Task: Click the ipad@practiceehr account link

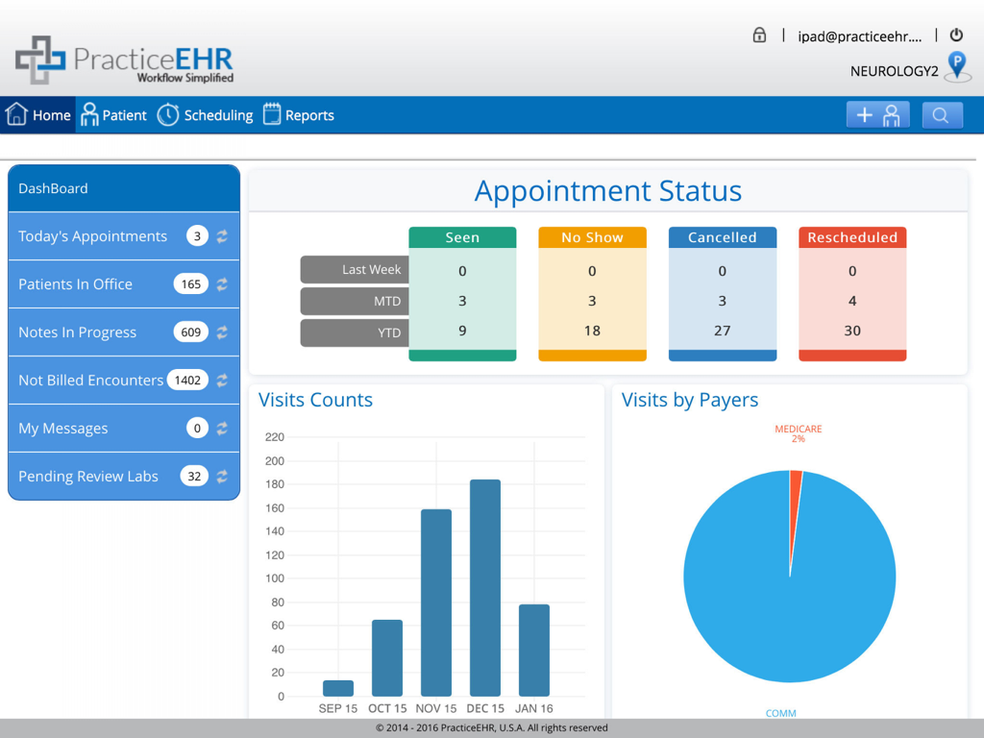Action: click(x=858, y=36)
